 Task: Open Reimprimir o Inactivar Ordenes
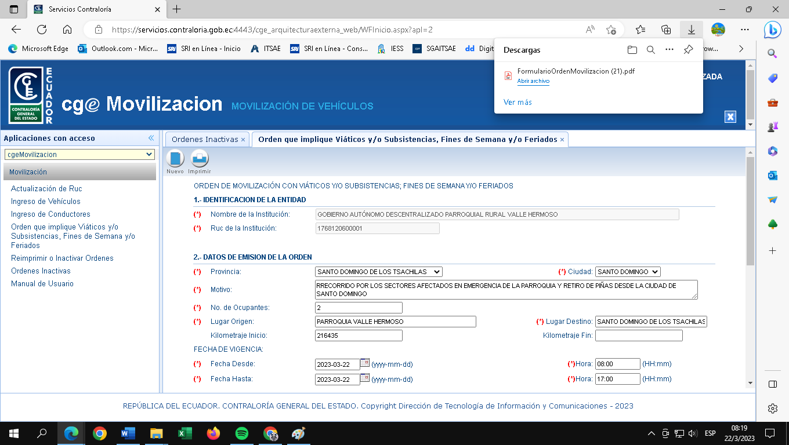tap(62, 258)
